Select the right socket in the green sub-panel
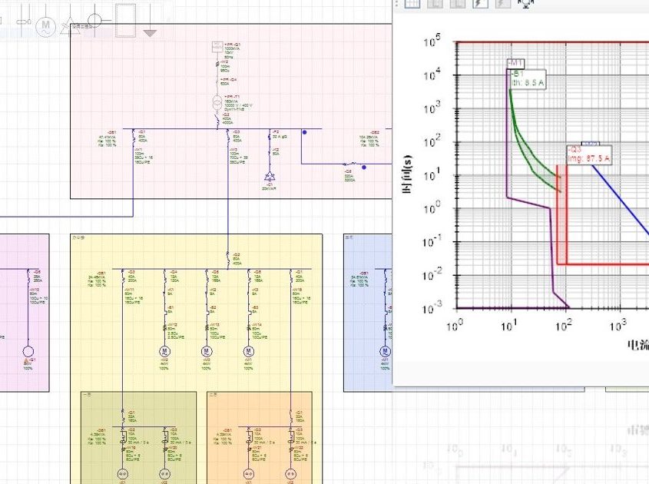This screenshot has height=484, width=649. coord(164,473)
